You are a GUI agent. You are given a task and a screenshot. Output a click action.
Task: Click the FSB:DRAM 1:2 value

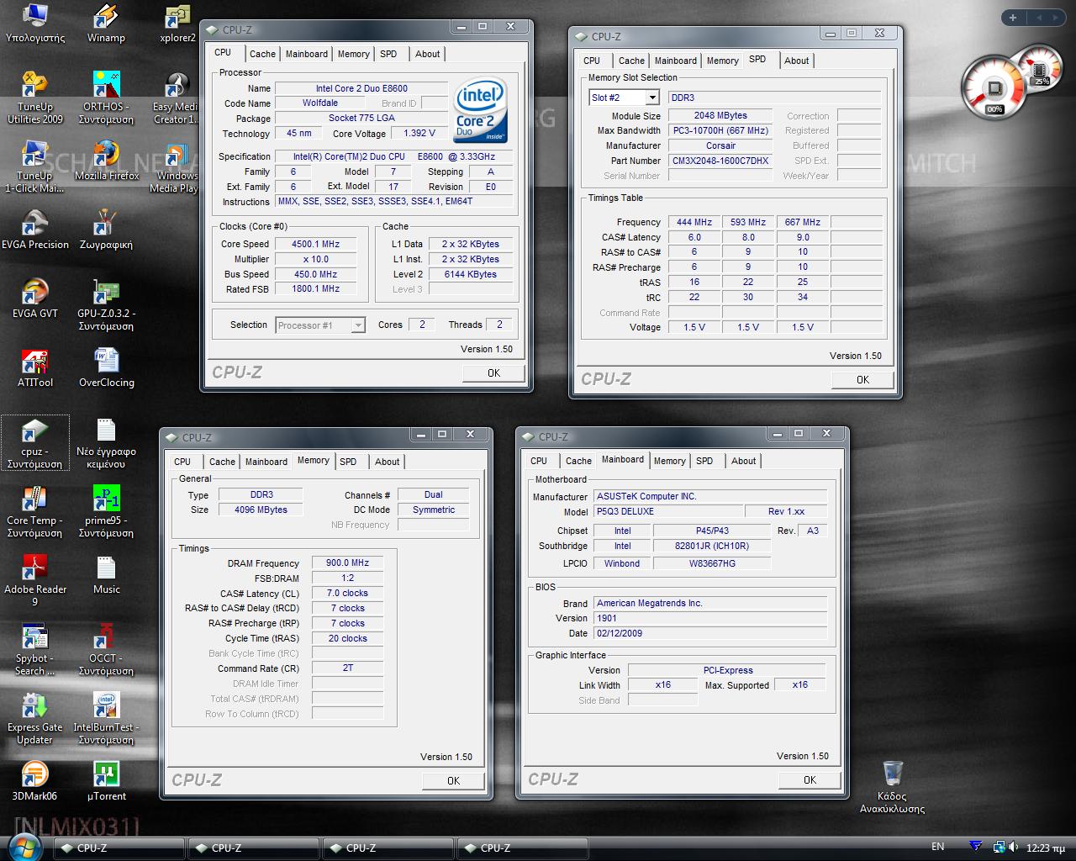[347, 578]
